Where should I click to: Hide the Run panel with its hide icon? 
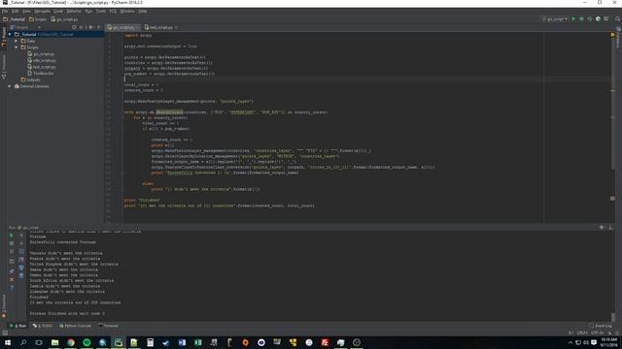(x=611, y=228)
